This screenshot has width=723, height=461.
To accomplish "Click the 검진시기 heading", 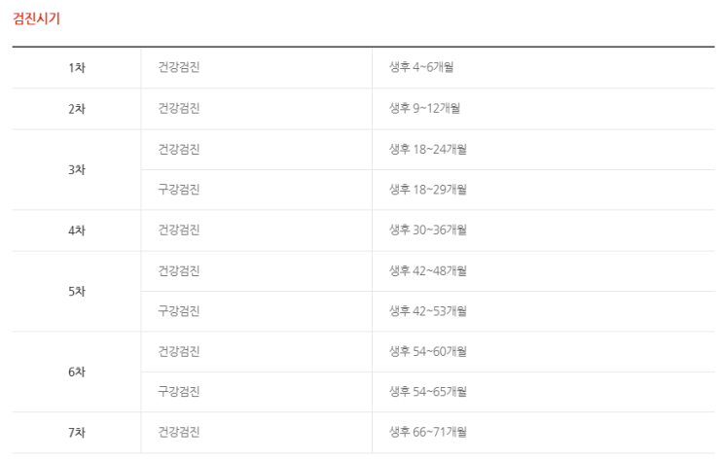I will pyautogui.click(x=36, y=18).
